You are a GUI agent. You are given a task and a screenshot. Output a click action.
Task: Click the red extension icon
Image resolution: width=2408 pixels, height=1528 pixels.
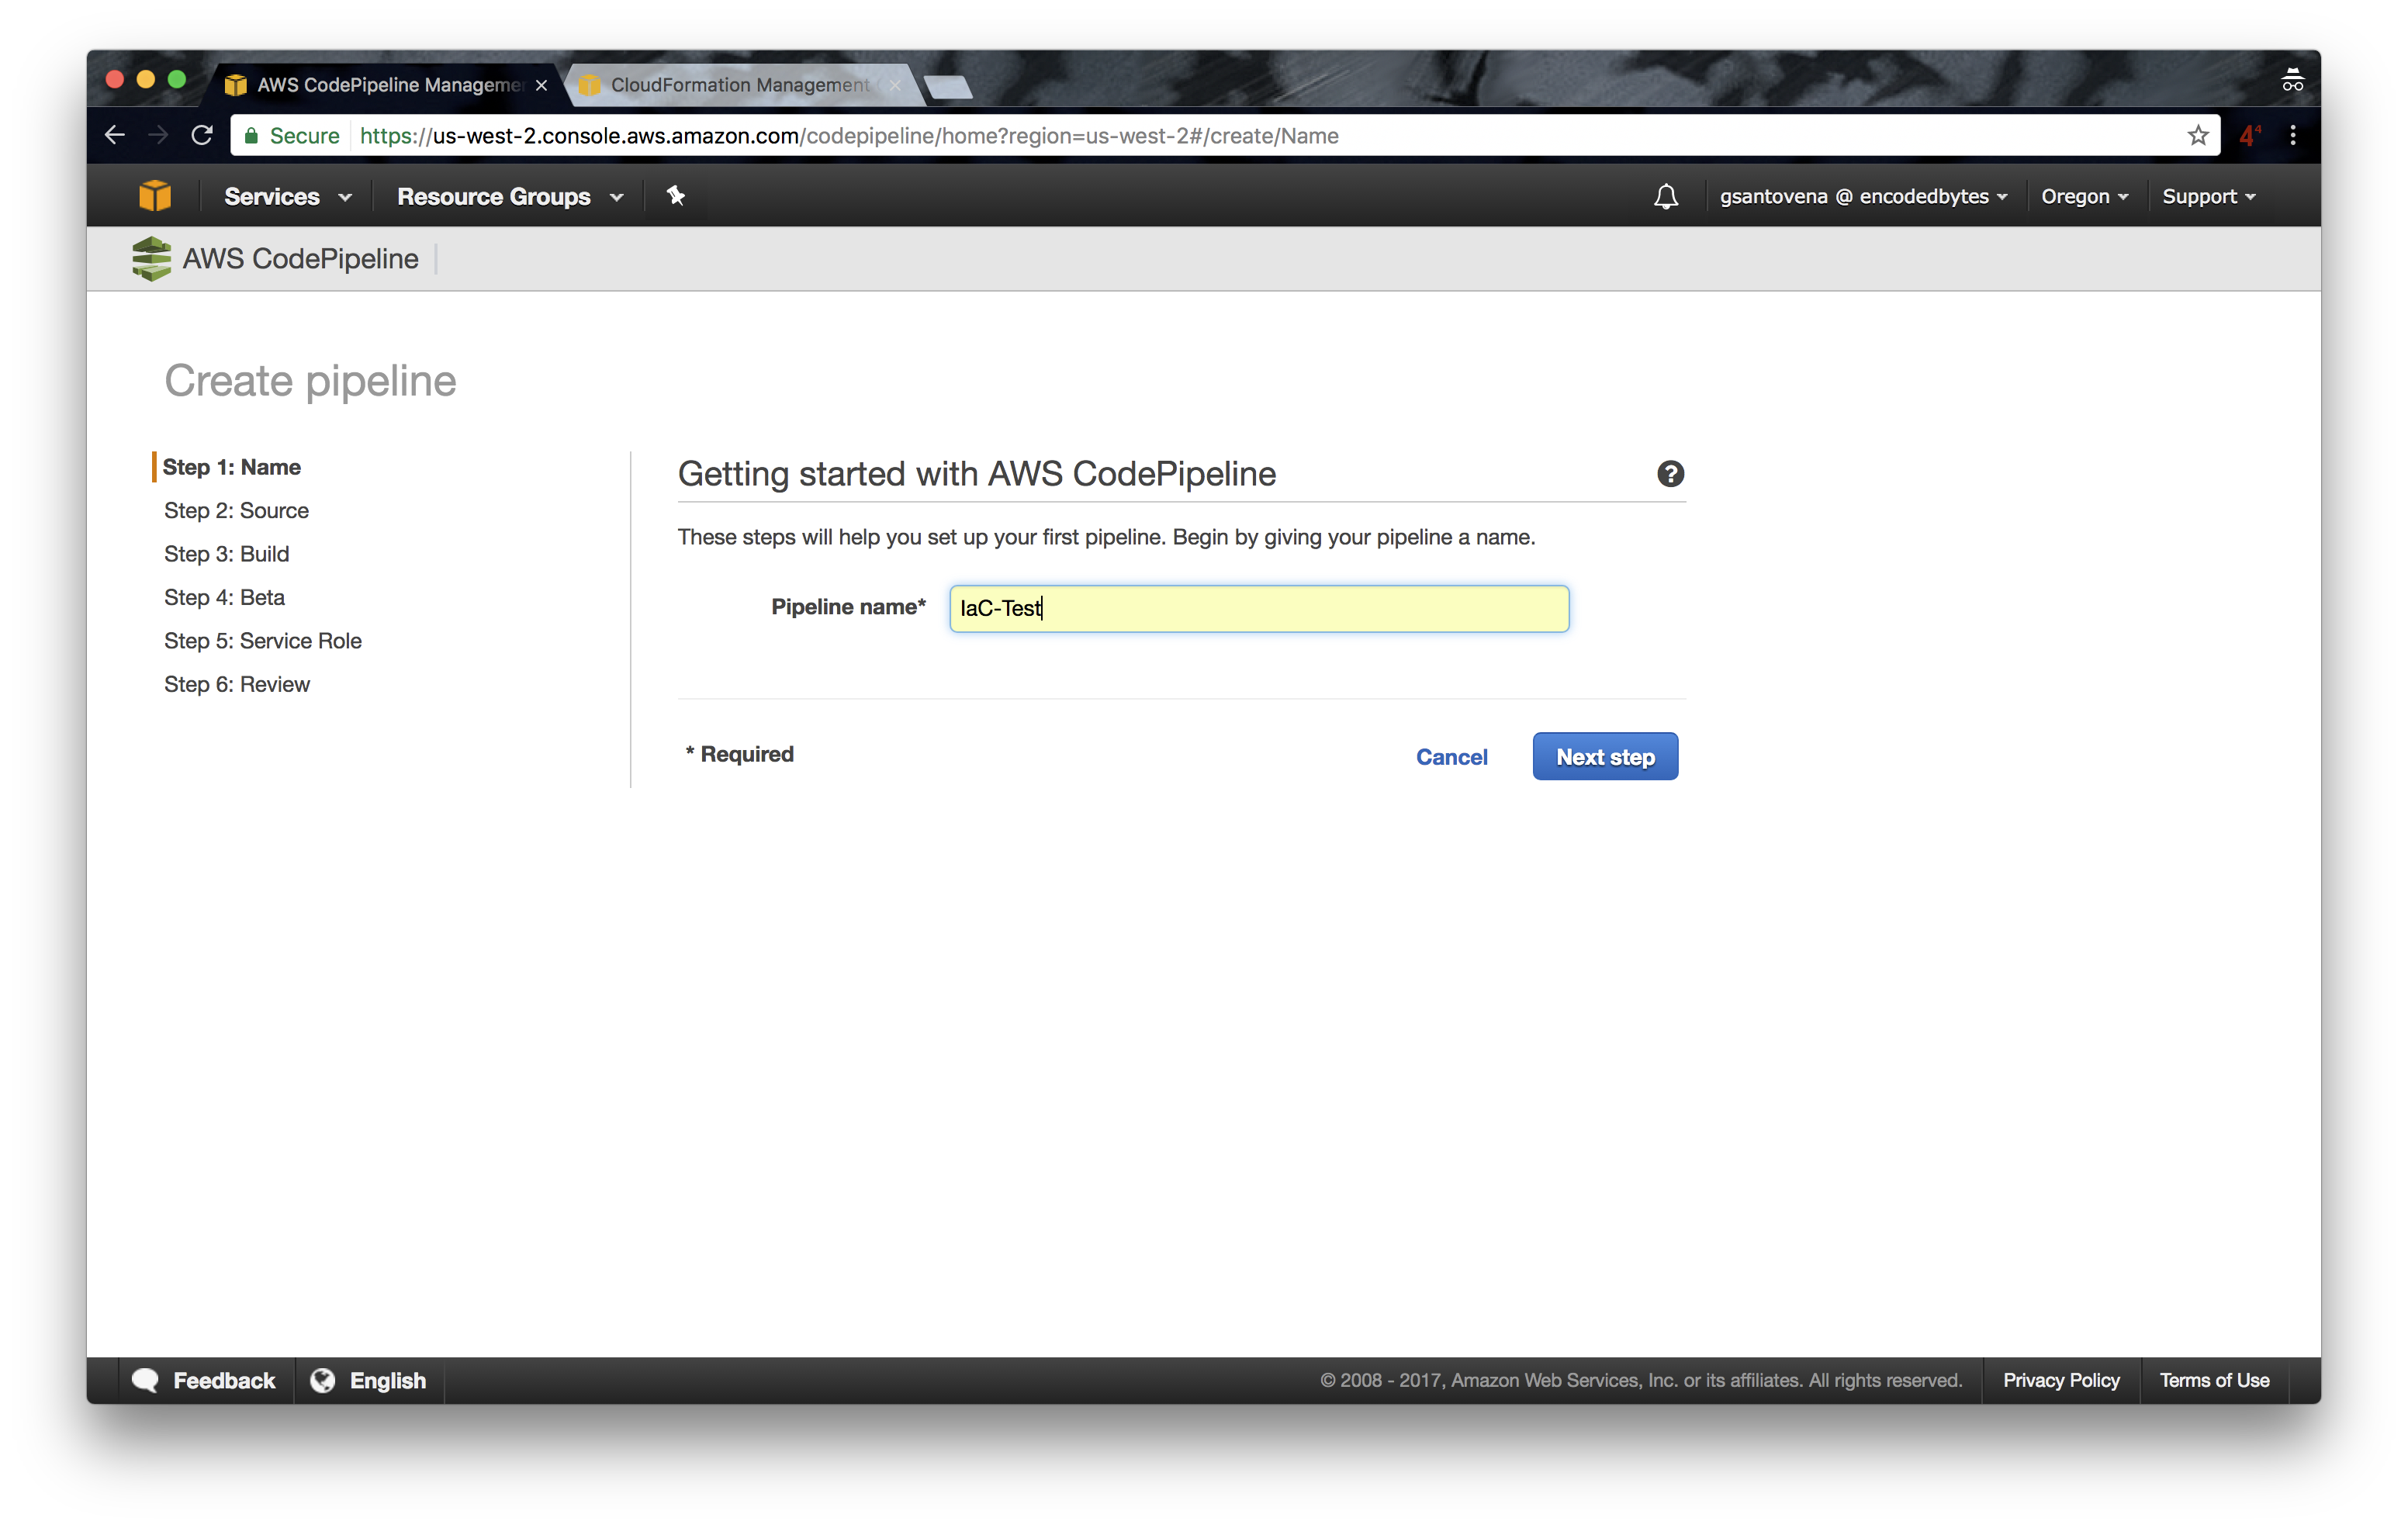click(2249, 136)
